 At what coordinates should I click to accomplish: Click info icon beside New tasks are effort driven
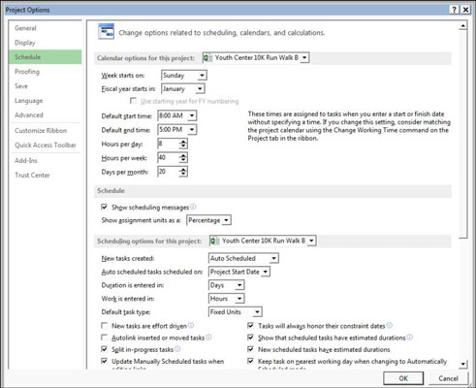coord(191,325)
